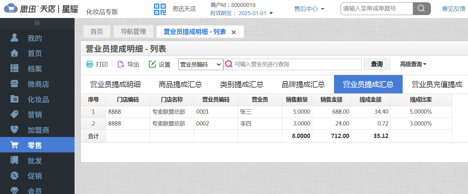This screenshot has width=468, height=194.
Task: Open the 营业员编码 dropdown
Action: point(200,64)
